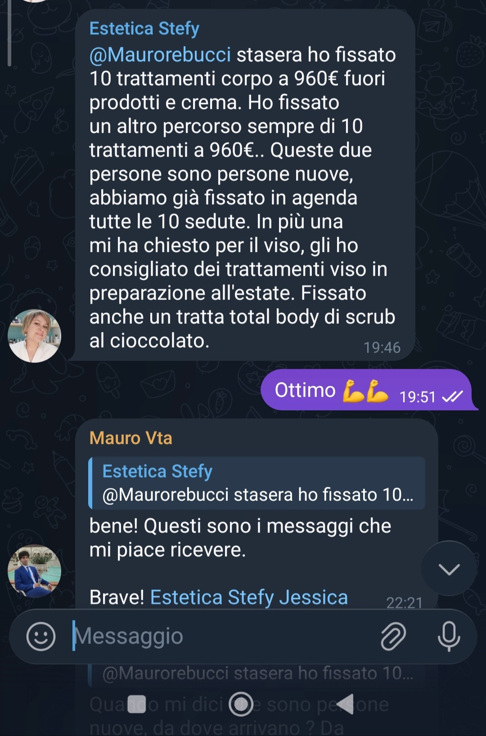Screen dimensions: 486x736
Task: Open Mauro Vta's profile avatar
Action: coord(35,571)
